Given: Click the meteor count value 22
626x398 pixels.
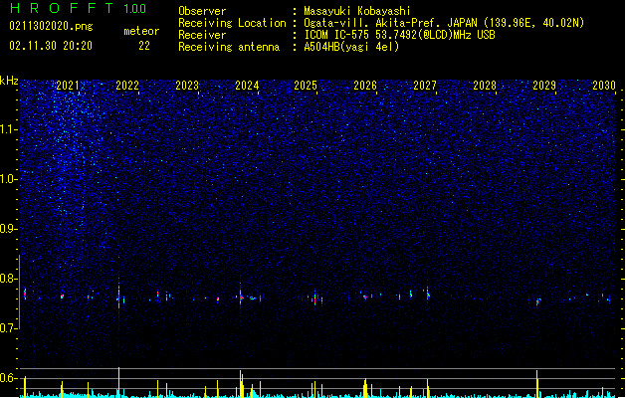Looking at the screenshot, I should click(x=144, y=46).
